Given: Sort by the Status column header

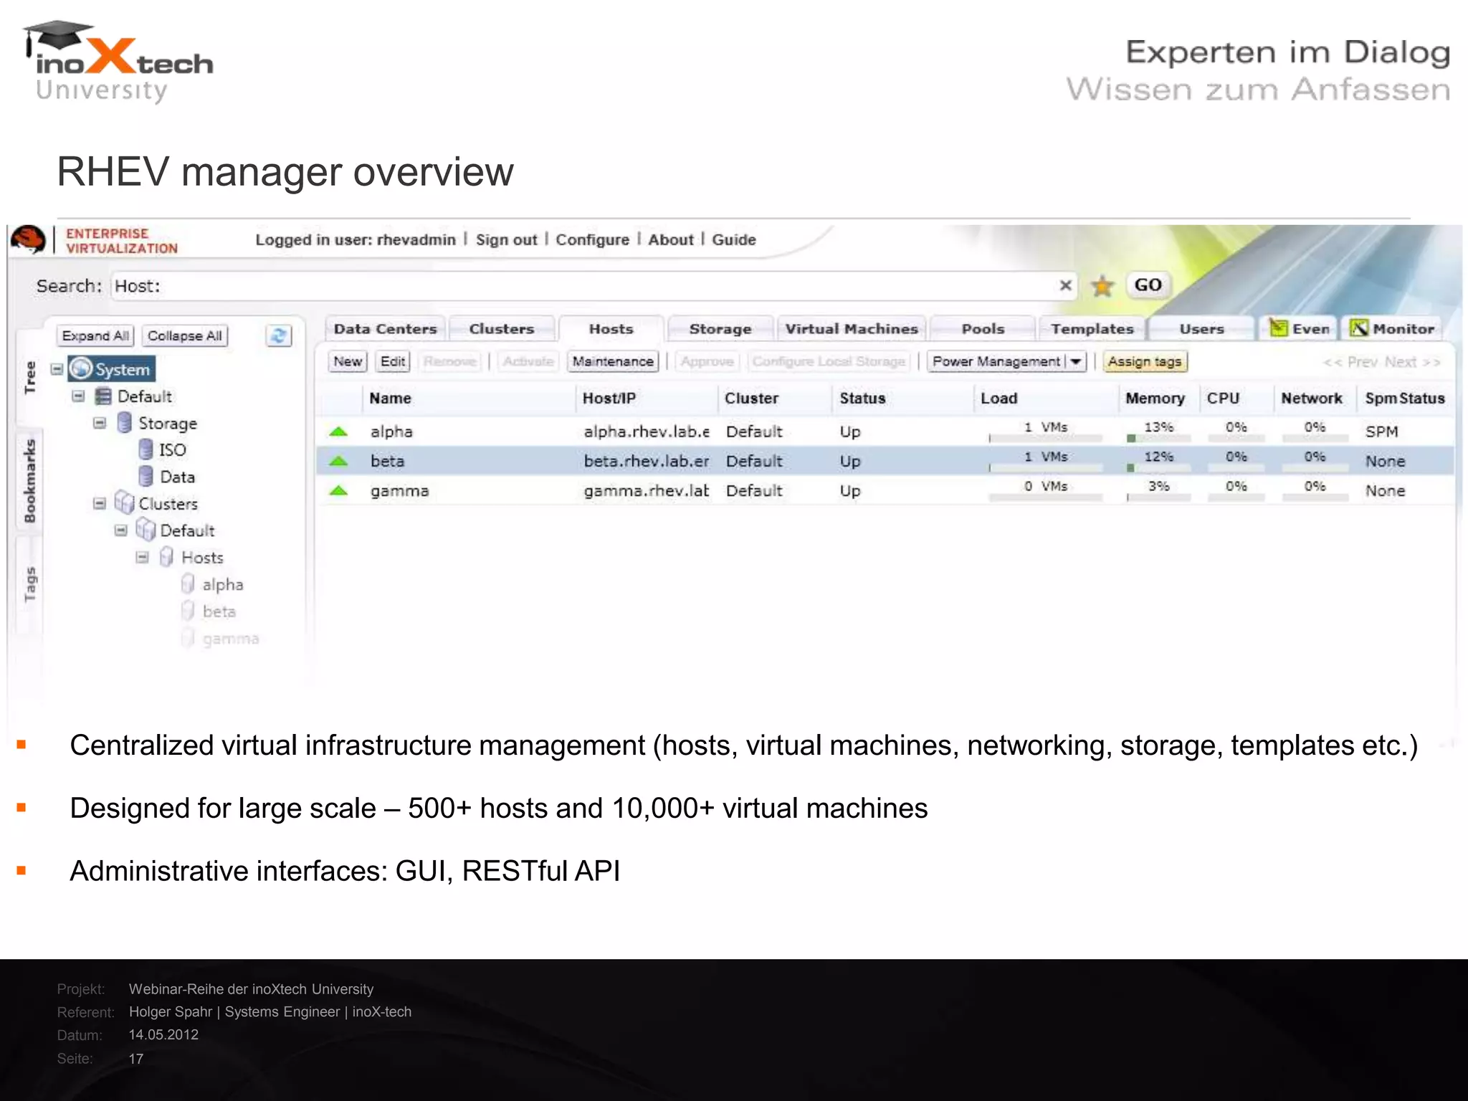Looking at the screenshot, I should [862, 399].
